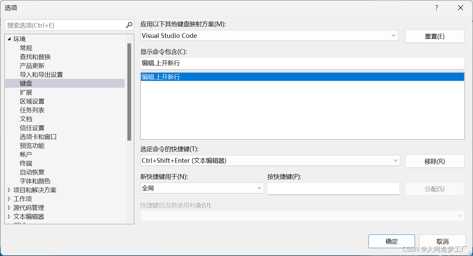This screenshot has width=473, height=256.
Task: Click the search magnifier icon in options search box
Action: click(129, 25)
